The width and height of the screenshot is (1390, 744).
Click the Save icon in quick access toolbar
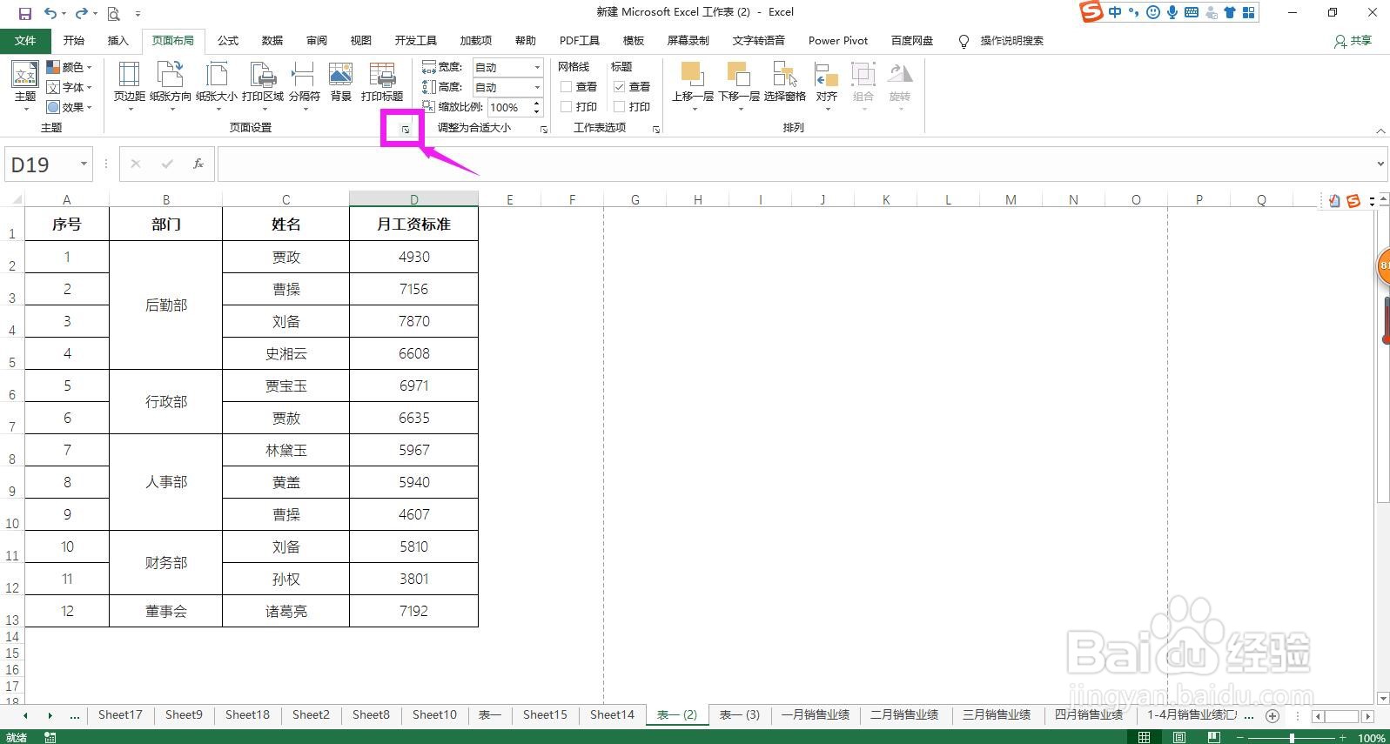[x=24, y=13]
